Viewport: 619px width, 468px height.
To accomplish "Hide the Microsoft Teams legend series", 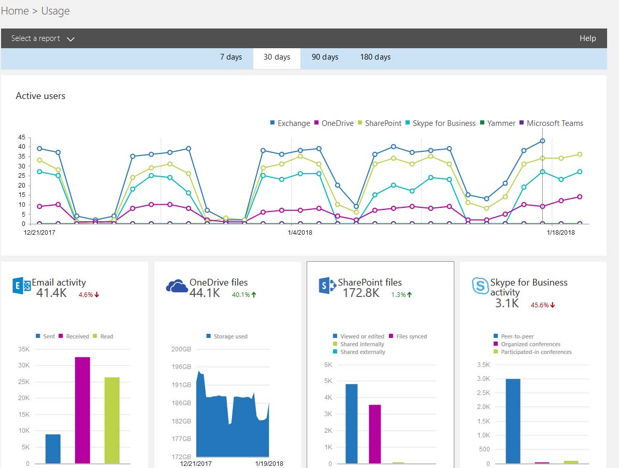I will tap(551, 123).
